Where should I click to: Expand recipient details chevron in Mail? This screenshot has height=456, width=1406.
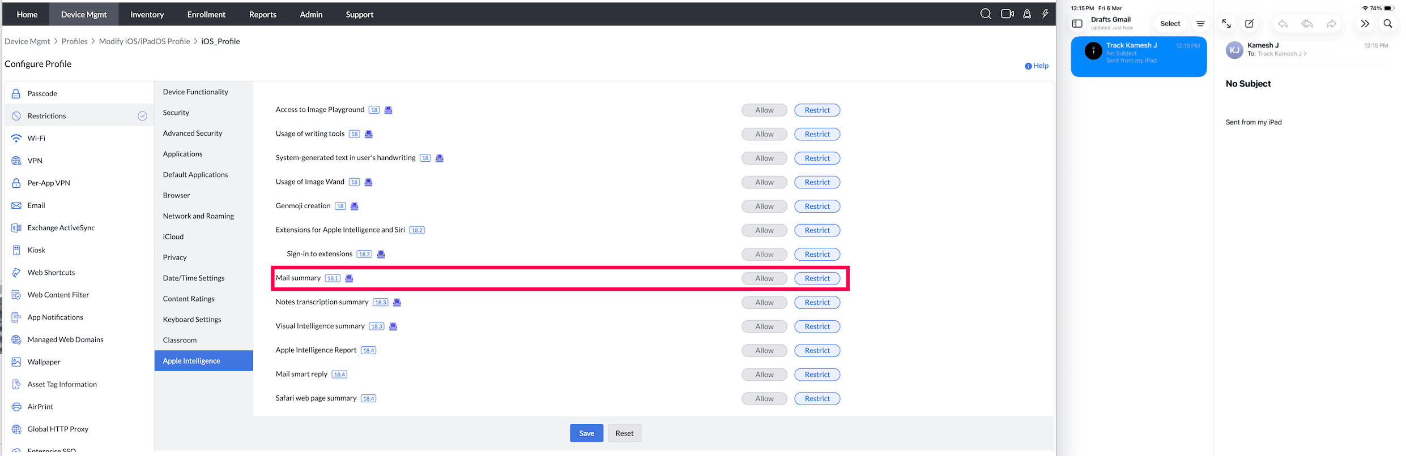click(x=1305, y=54)
